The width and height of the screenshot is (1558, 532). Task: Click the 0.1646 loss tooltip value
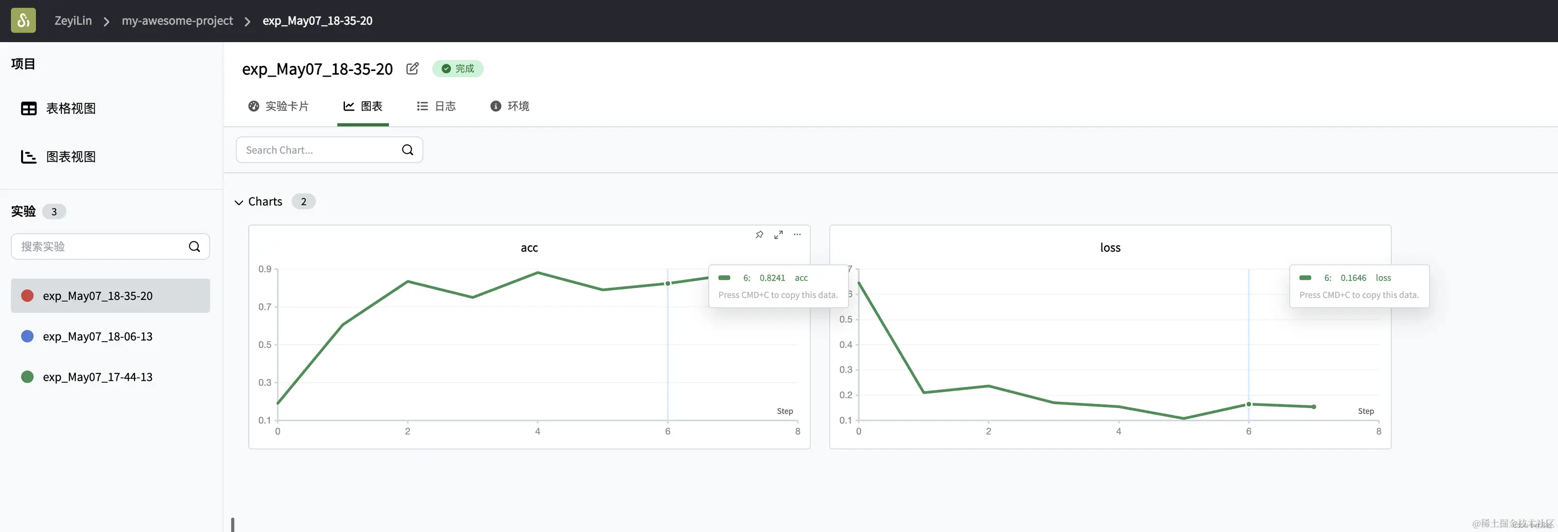pos(1353,278)
